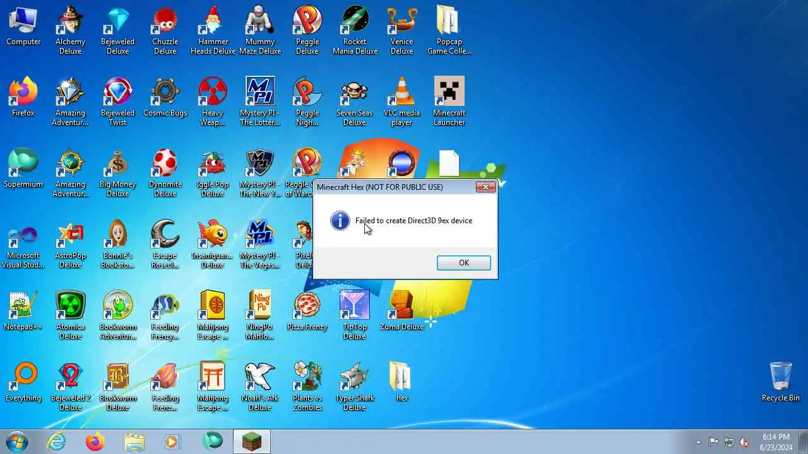The height and width of the screenshot is (454, 808).
Task: Select Mystery PI - The Lottery shortcut
Action: coord(260,102)
